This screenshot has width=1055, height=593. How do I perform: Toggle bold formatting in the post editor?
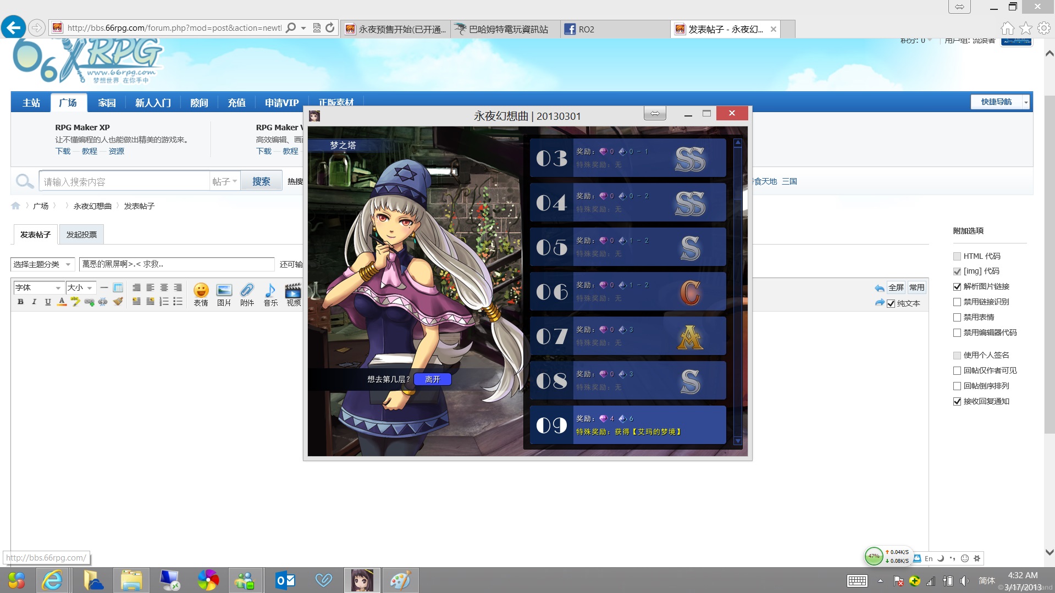coord(20,302)
